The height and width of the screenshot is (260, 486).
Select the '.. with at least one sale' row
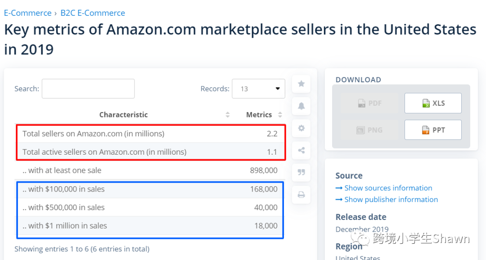(150, 170)
